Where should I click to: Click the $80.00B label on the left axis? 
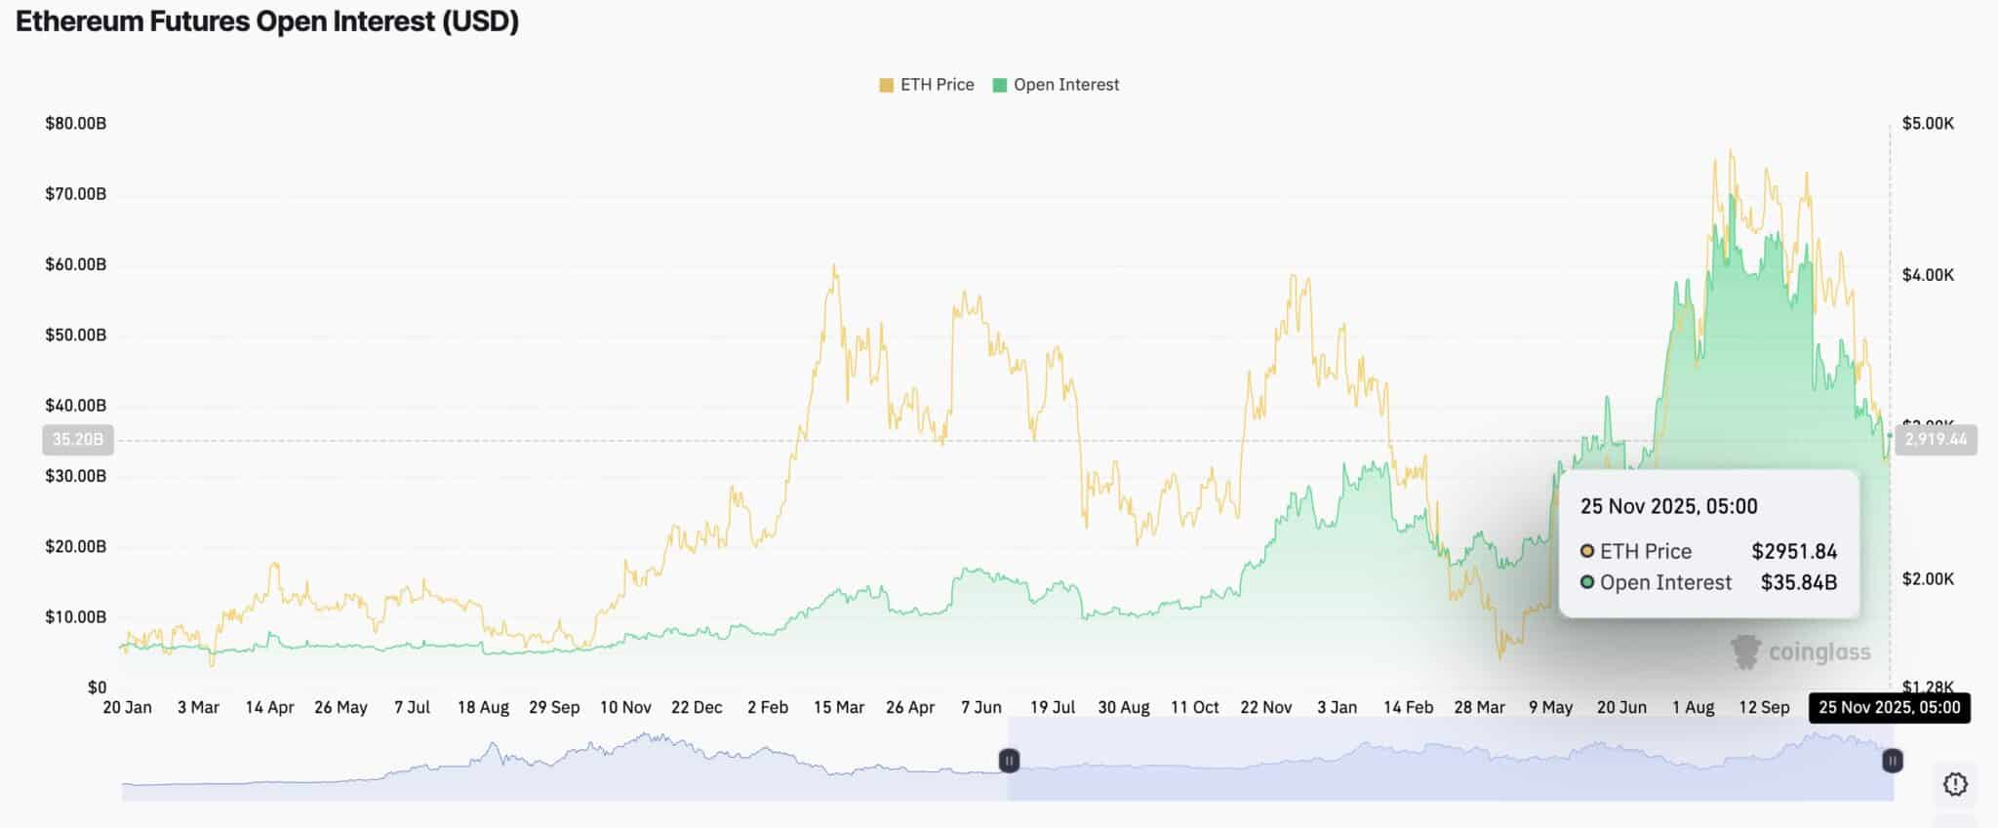click(75, 124)
